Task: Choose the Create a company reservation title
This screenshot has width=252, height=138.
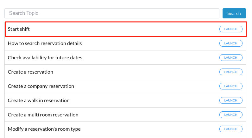Action: pos(41,86)
